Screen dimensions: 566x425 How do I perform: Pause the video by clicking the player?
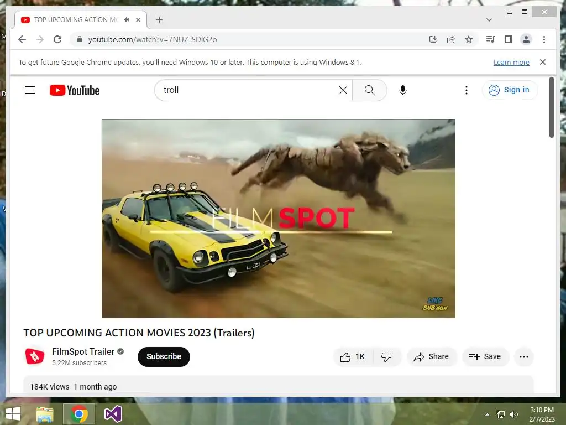279,218
